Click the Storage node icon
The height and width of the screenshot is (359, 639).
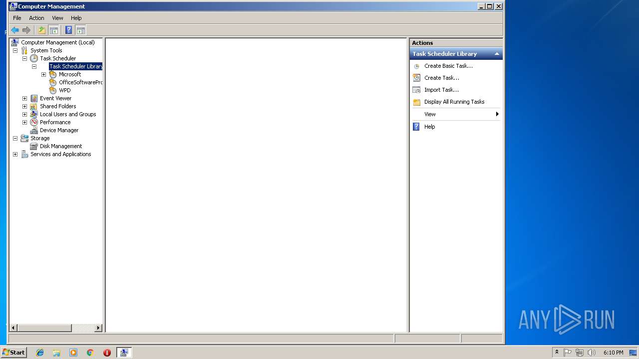(24, 138)
